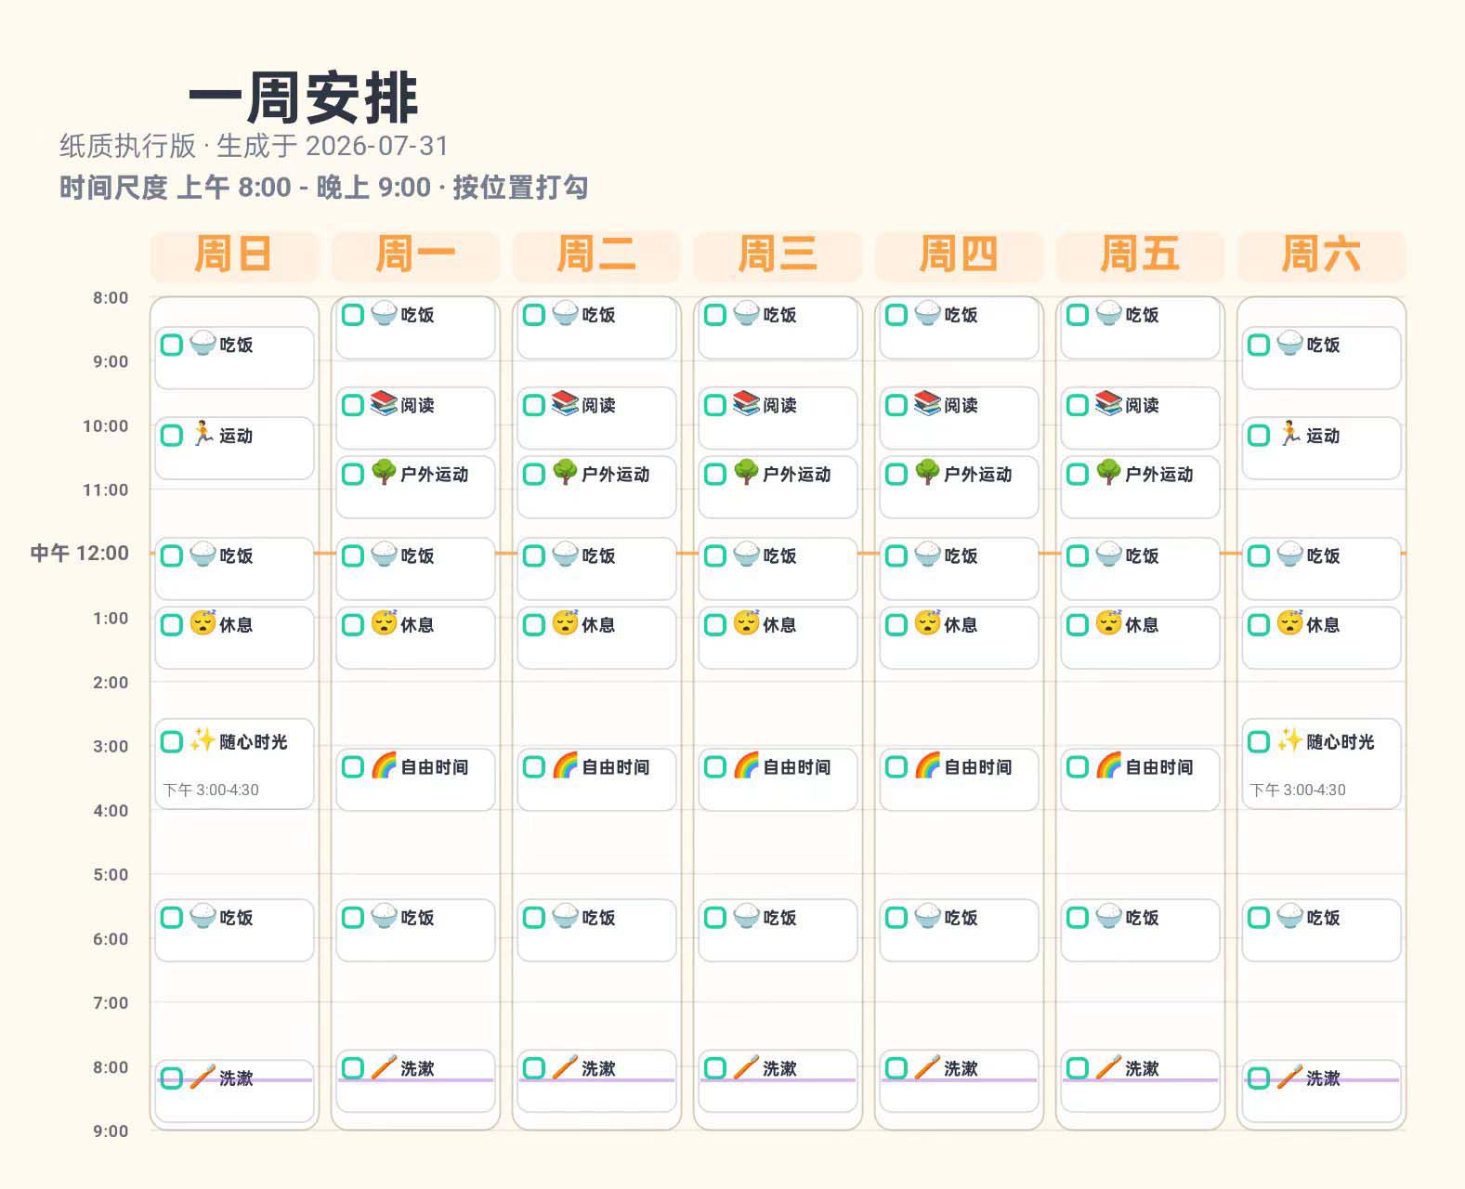Click the tree icon in Monday 户外运动
Image resolution: width=1465 pixels, height=1189 pixels.
[x=384, y=473]
